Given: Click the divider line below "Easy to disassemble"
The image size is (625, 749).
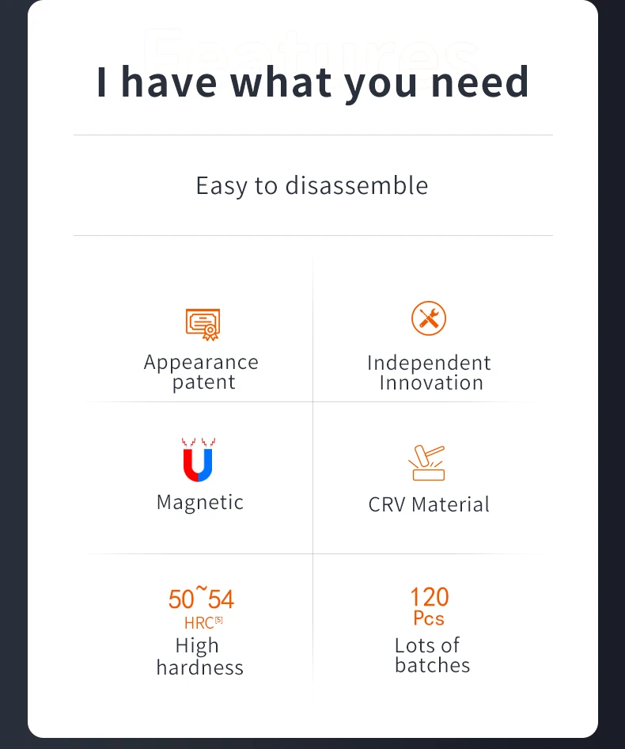Looking at the screenshot, I should [x=312, y=236].
